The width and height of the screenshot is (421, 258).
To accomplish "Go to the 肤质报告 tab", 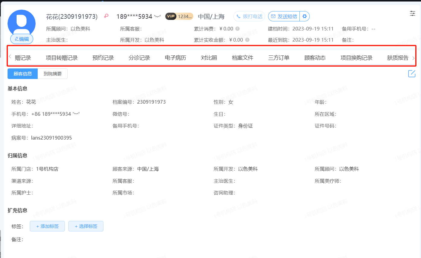I will coord(397,58).
